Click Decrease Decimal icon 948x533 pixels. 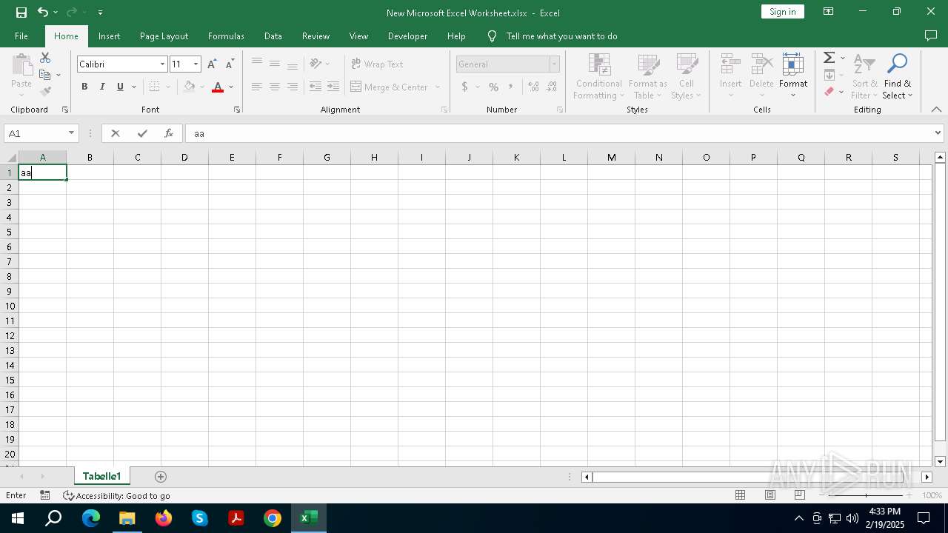click(551, 87)
